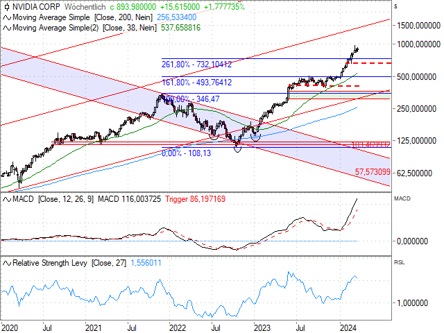The width and height of the screenshot is (444, 333).
Task: Click the 200 moving average value 256,533400
Action: [x=177, y=17]
